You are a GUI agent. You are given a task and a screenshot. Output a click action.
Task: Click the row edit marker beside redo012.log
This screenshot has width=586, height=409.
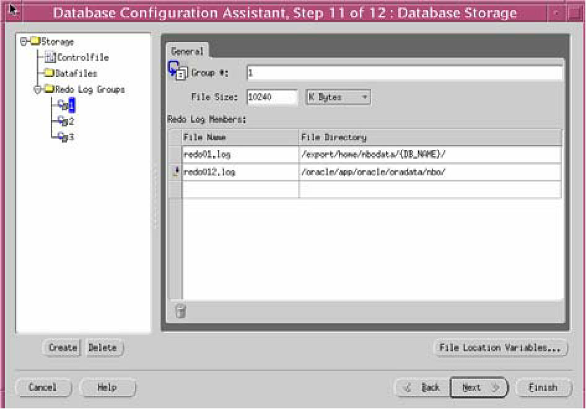[176, 172]
